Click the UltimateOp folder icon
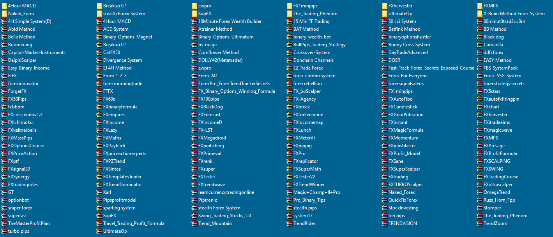 (x=385, y=14)
